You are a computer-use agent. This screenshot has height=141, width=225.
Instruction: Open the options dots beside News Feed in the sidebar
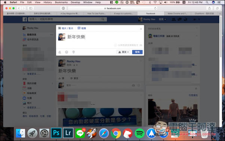point(52,35)
